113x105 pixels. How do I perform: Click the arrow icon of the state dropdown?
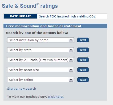pos(71,50)
